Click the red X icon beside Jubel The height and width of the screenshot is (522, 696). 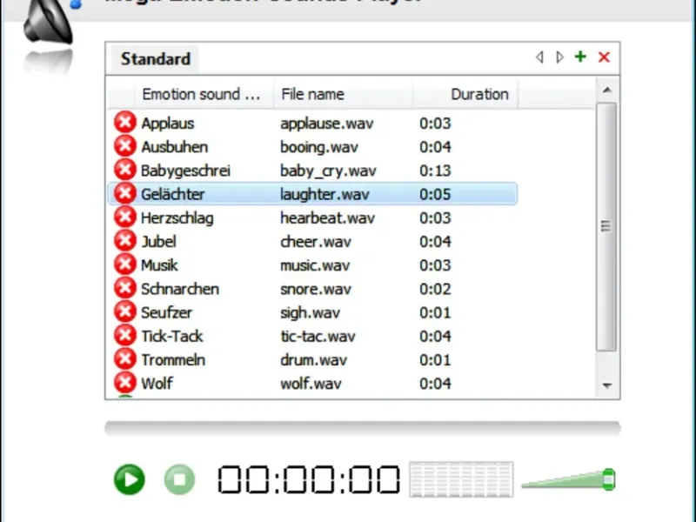click(x=125, y=241)
